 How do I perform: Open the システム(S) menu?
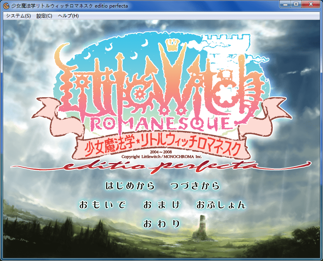(18, 16)
